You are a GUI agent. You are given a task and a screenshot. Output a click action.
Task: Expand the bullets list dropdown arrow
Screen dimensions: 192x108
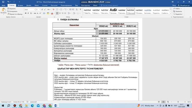[x=59, y=10]
